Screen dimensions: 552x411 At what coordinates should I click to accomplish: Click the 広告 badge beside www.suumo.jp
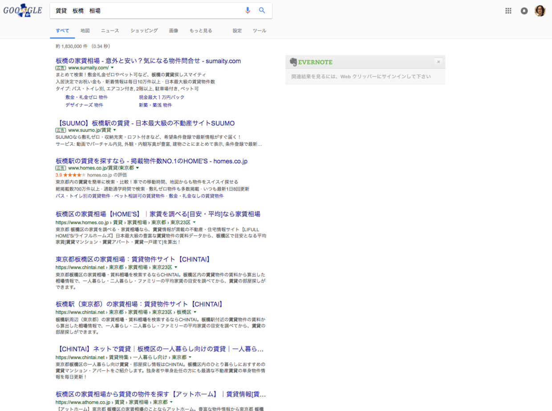point(61,130)
